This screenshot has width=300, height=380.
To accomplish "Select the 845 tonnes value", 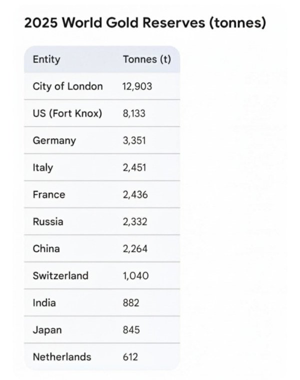I will pos(131,330).
